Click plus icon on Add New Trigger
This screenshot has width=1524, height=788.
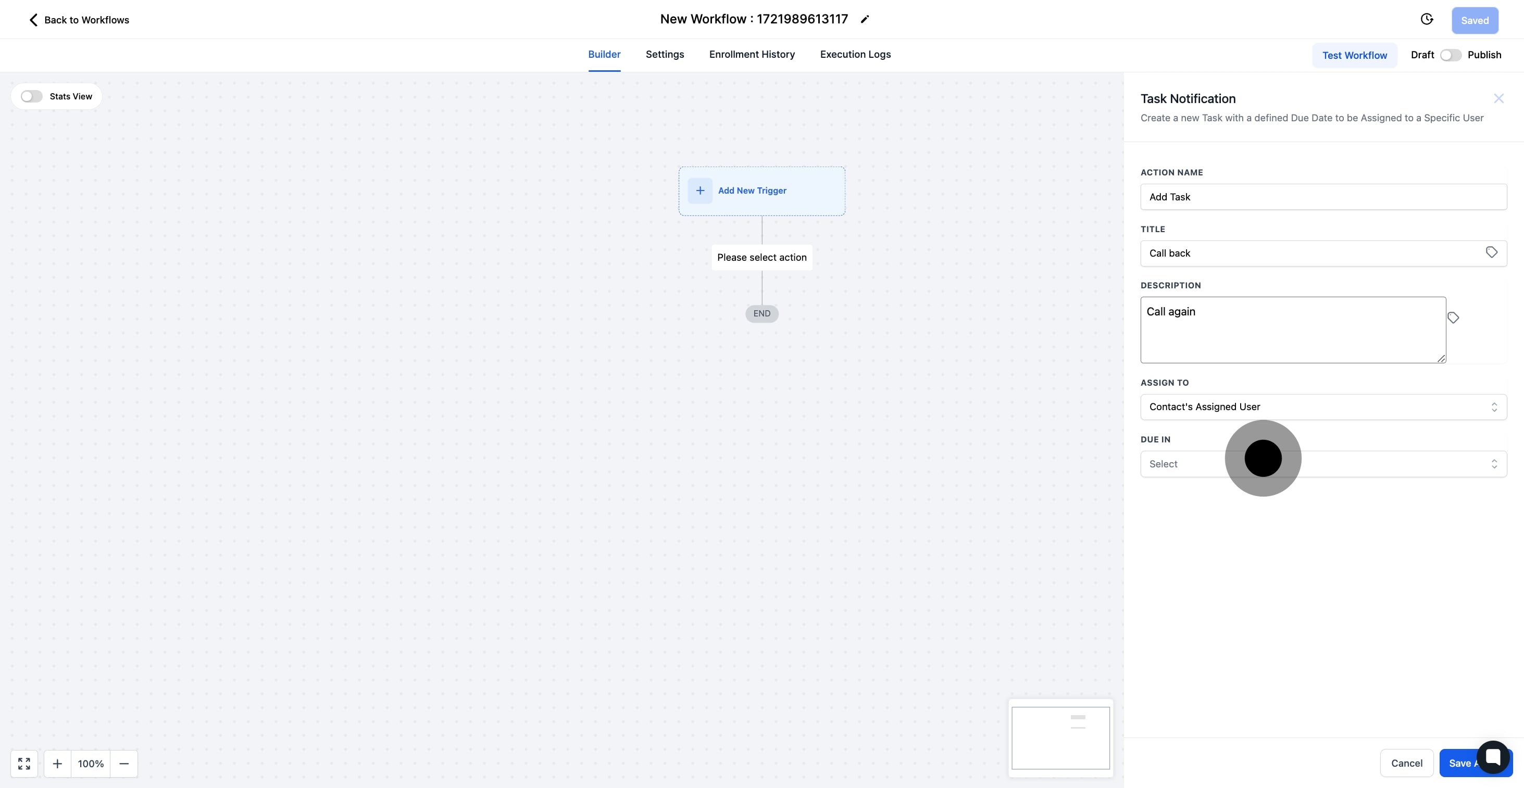pos(700,190)
